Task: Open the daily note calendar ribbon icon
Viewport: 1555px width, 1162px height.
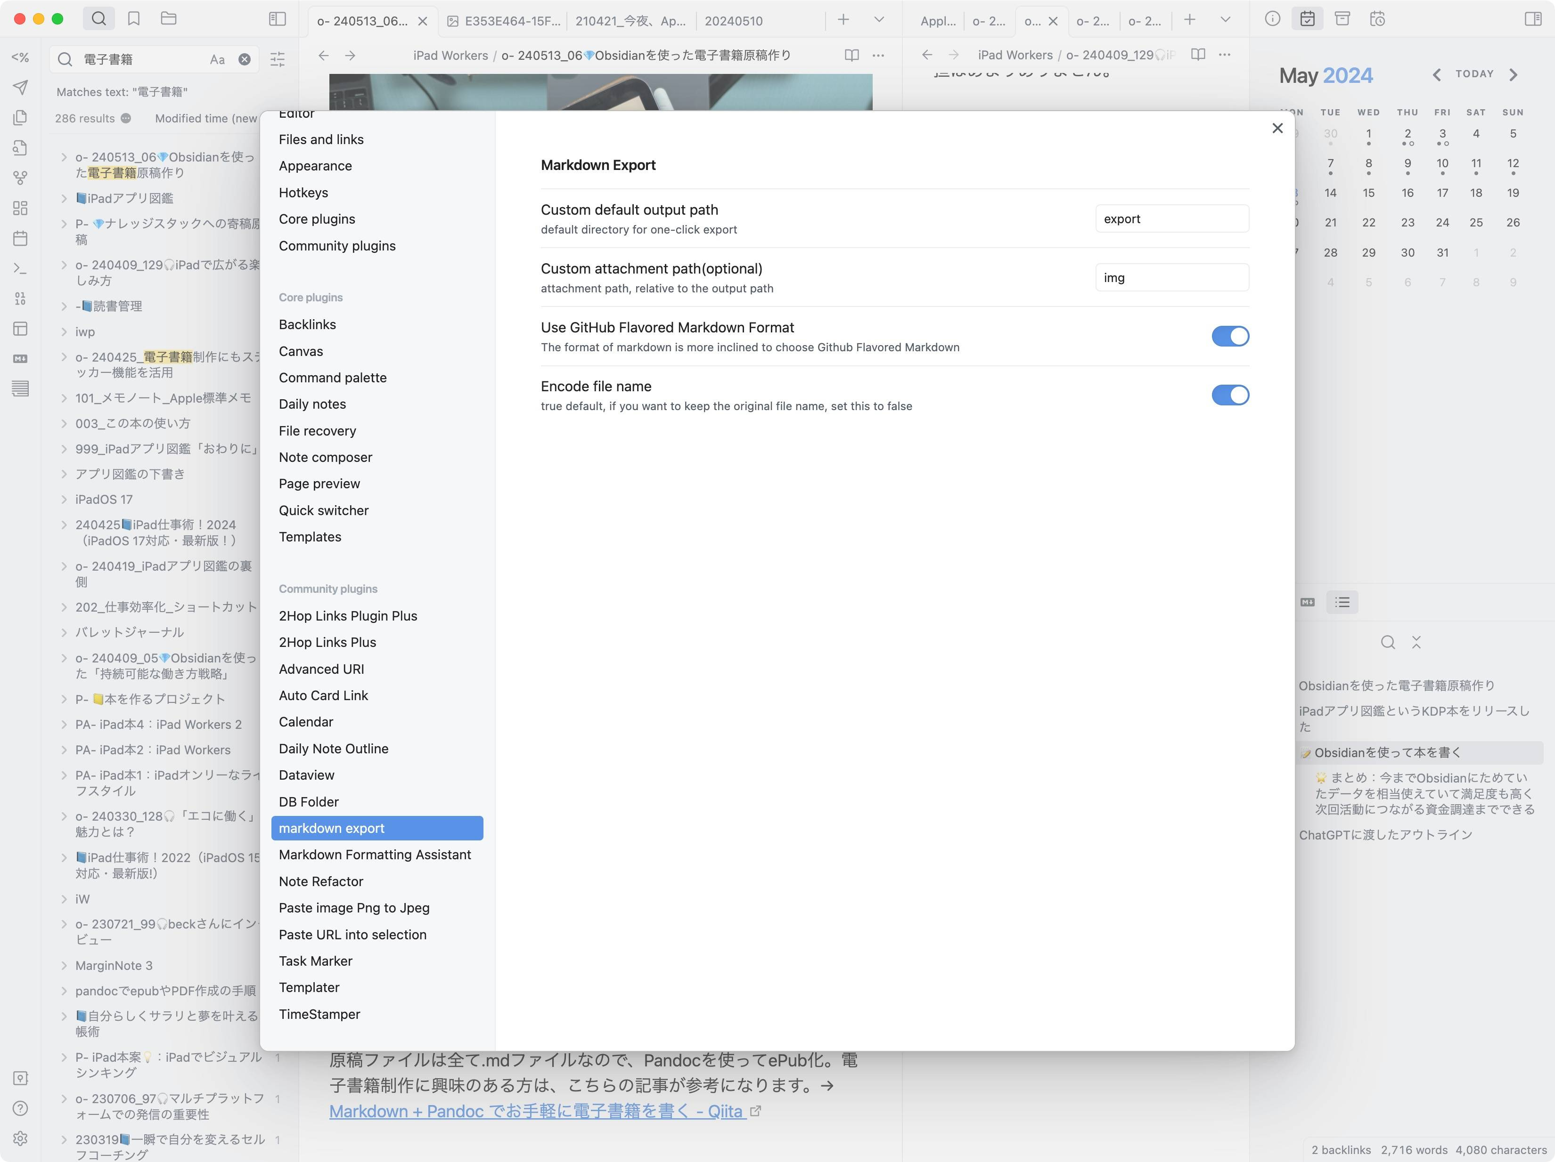Action: [20, 239]
